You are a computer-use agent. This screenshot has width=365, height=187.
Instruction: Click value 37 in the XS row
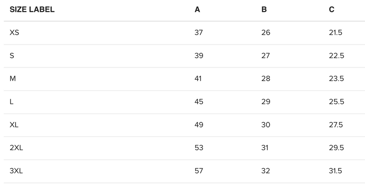(x=198, y=33)
